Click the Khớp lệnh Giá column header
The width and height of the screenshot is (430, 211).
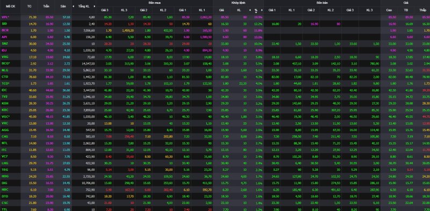click(221, 10)
